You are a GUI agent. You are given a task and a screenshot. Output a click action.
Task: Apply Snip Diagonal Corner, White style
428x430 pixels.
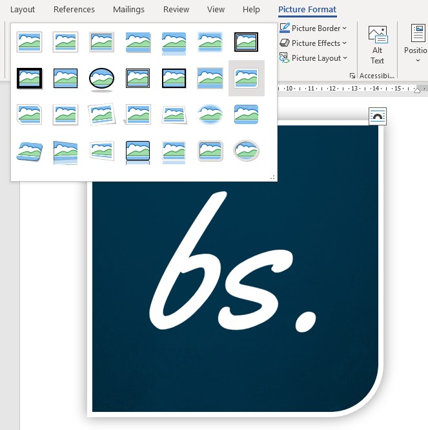(29, 114)
